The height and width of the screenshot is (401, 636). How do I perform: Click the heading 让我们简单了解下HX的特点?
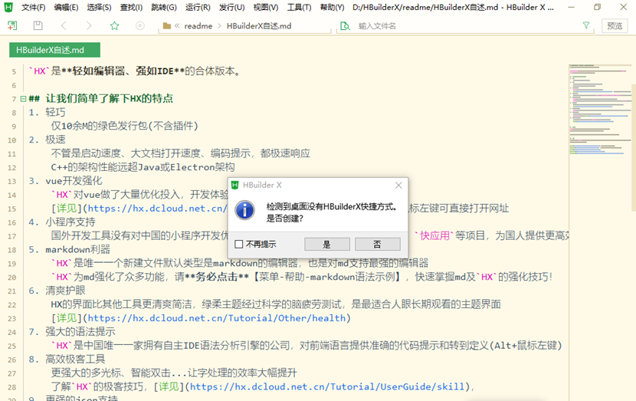[x=110, y=98]
